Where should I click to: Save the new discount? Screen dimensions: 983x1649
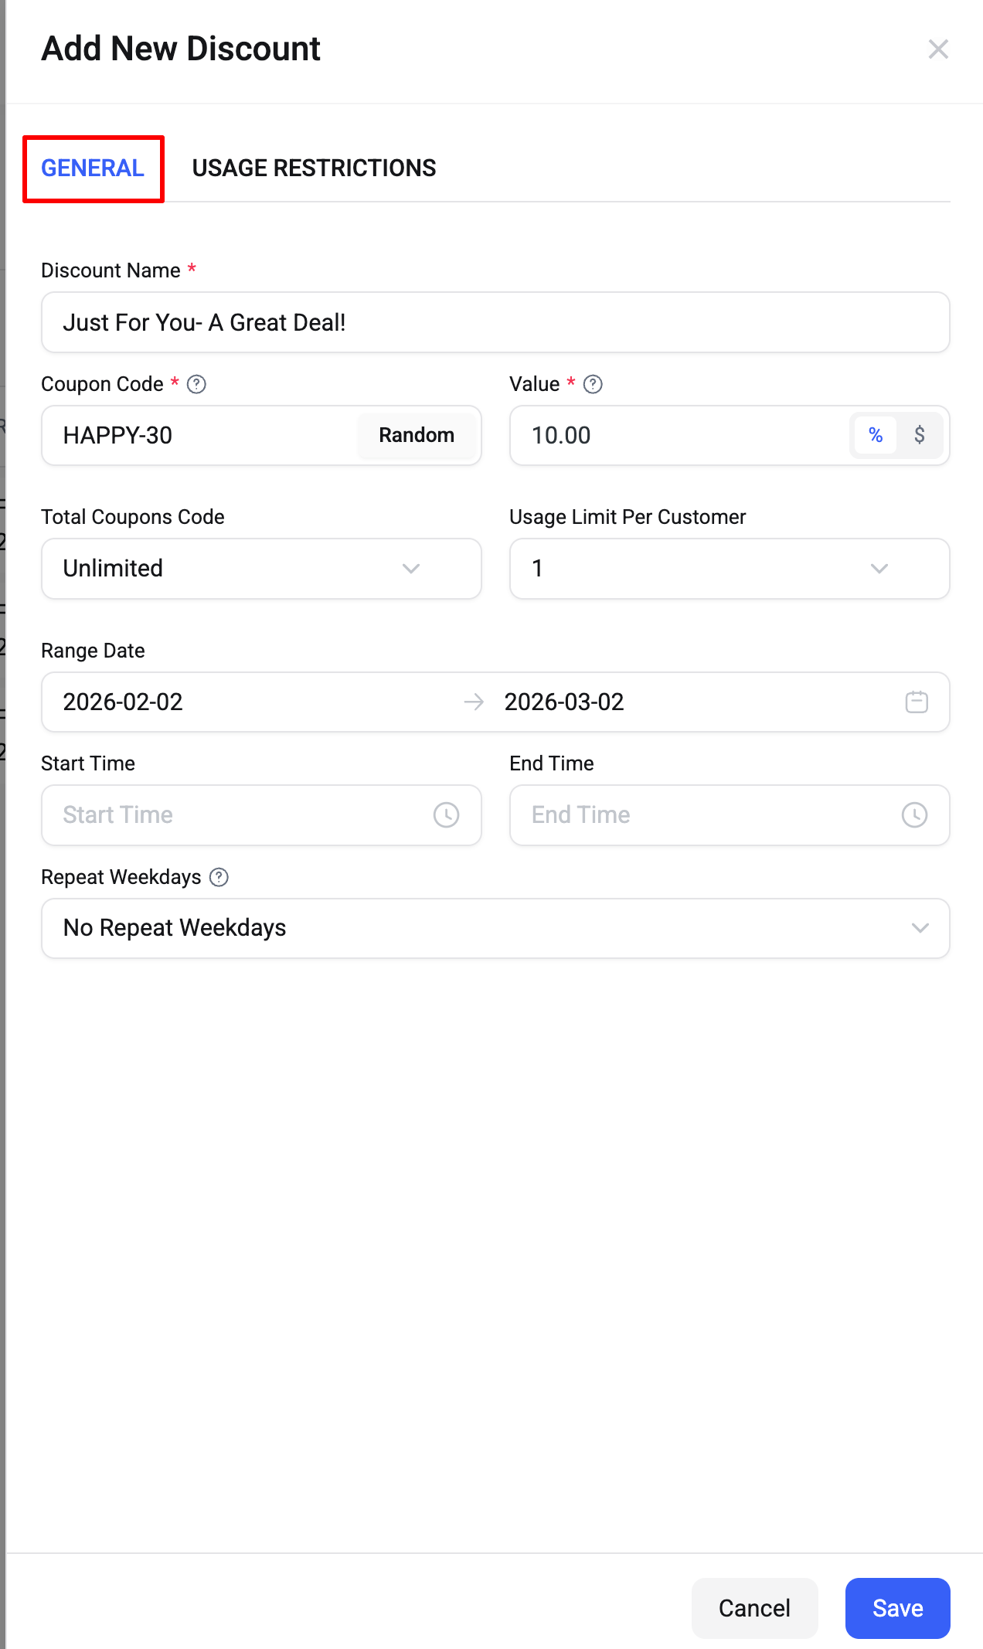click(897, 1608)
